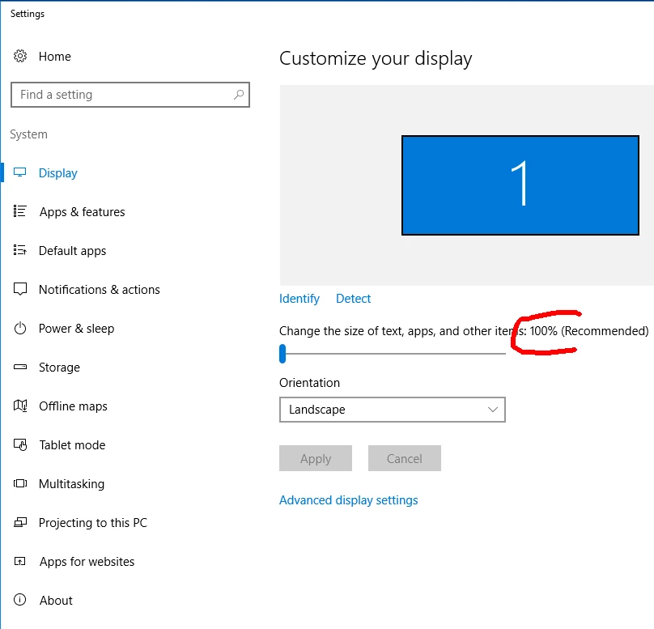Screen dimensions: 654x629
Task: Go to Notifications & actions
Action: (x=100, y=290)
